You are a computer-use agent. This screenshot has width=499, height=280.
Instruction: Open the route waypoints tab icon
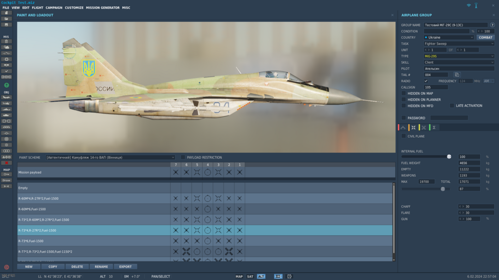click(x=403, y=128)
